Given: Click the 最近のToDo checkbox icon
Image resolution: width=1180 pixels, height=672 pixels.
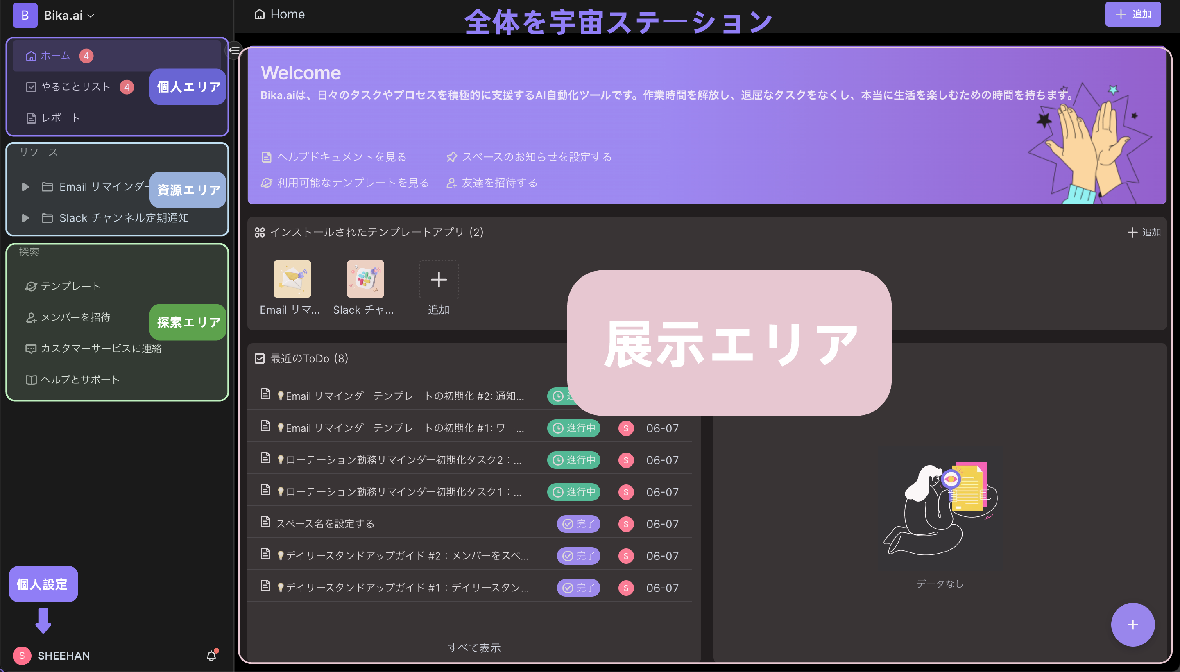Looking at the screenshot, I should coord(259,359).
